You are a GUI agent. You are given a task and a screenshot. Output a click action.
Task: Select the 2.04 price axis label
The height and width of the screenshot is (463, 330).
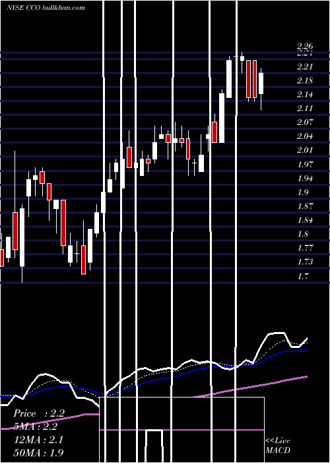coord(305,136)
